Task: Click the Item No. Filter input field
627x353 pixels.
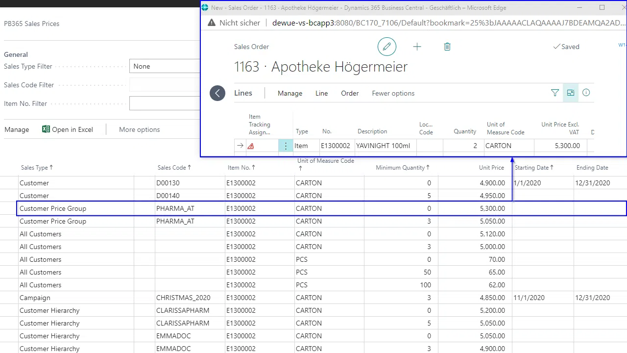Action: [x=165, y=103]
